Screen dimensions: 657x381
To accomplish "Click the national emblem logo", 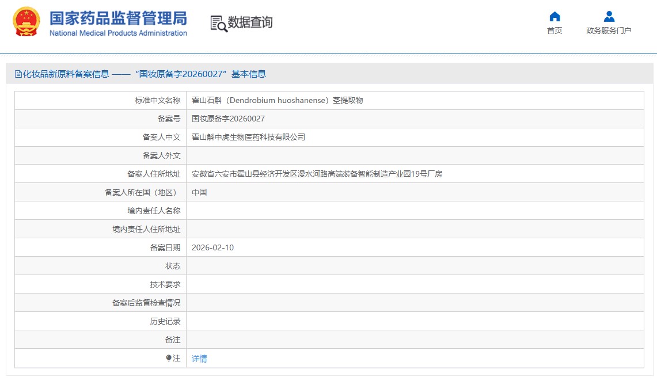I will (26, 22).
